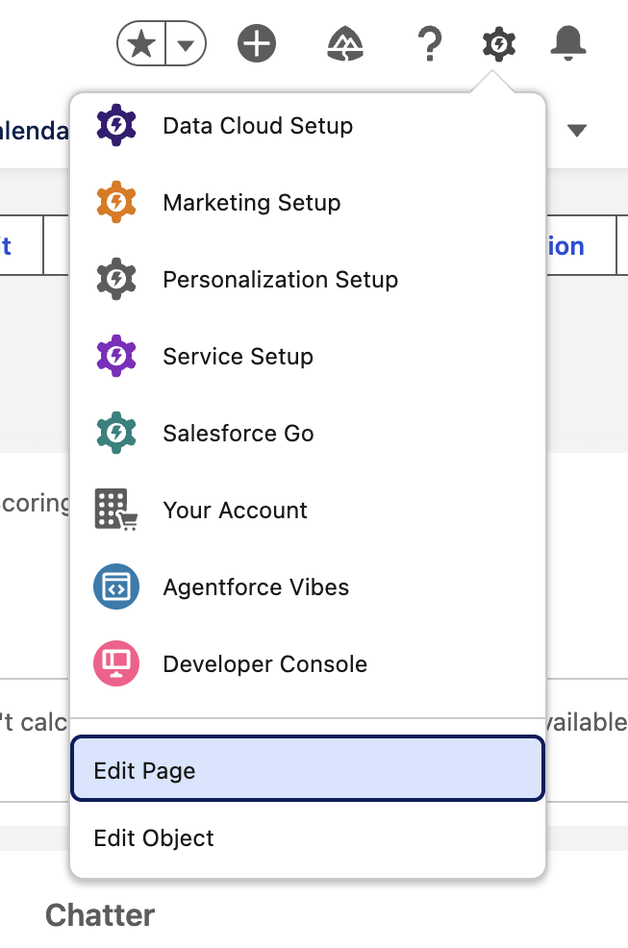Click the Setup gear icon

pos(498,43)
